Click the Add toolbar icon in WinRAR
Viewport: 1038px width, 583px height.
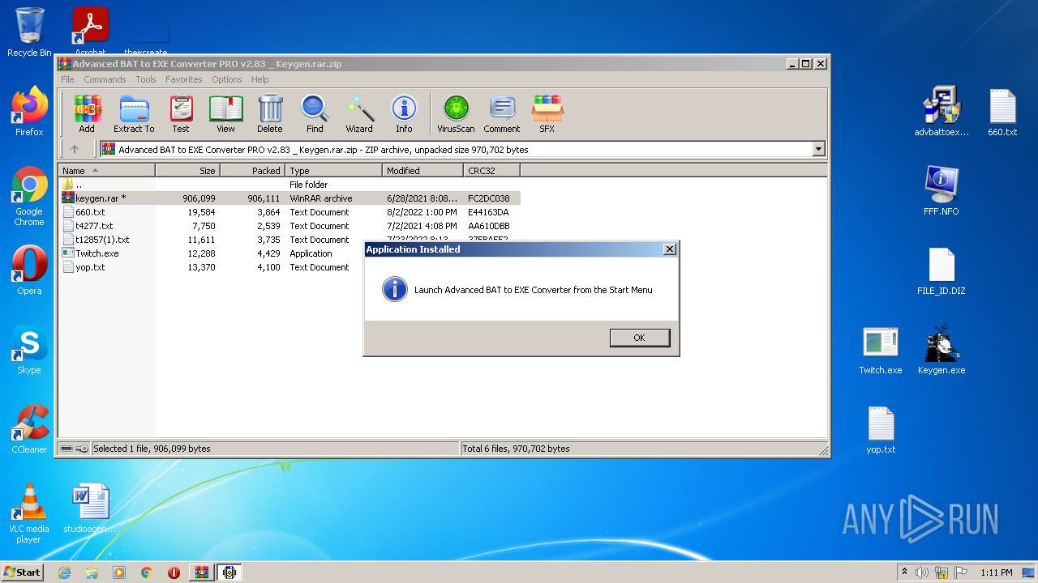pyautogui.click(x=87, y=114)
